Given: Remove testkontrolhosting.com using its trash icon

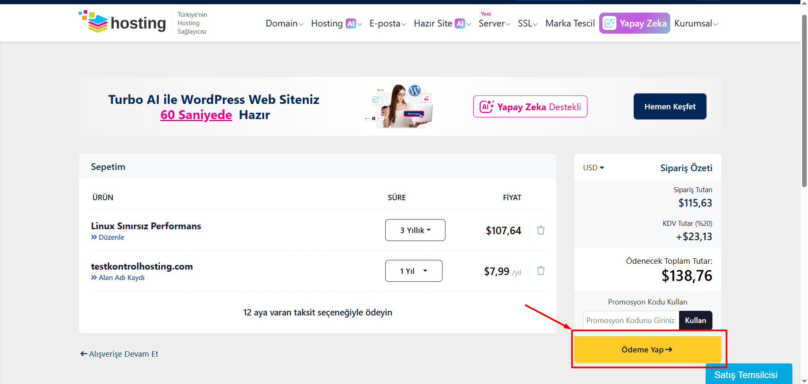Looking at the screenshot, I should click(541, 270).
